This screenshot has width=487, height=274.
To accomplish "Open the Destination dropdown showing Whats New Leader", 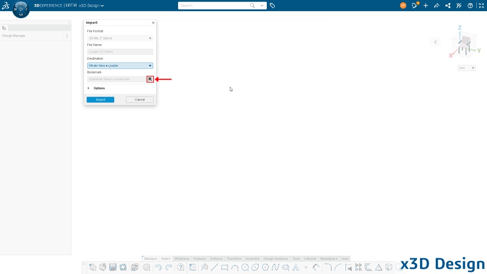I will pos(120,65).
